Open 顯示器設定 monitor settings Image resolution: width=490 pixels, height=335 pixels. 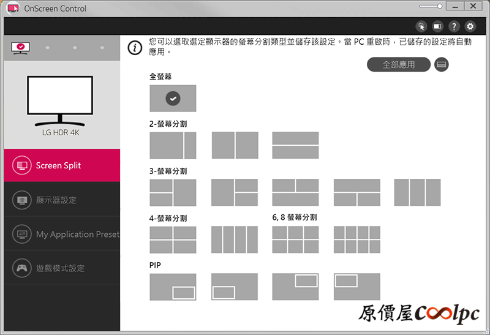[x=62, y=200]
